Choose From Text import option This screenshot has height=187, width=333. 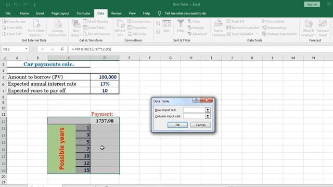tap(12, 34)
